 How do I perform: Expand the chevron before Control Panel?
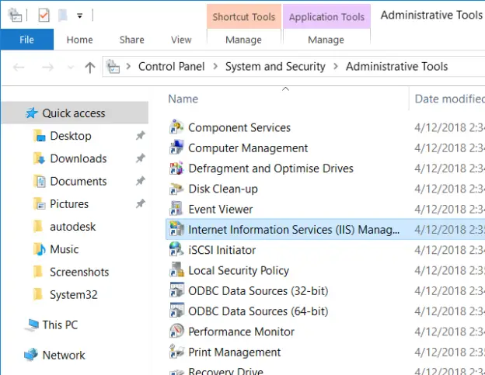(x=128, y=67)
